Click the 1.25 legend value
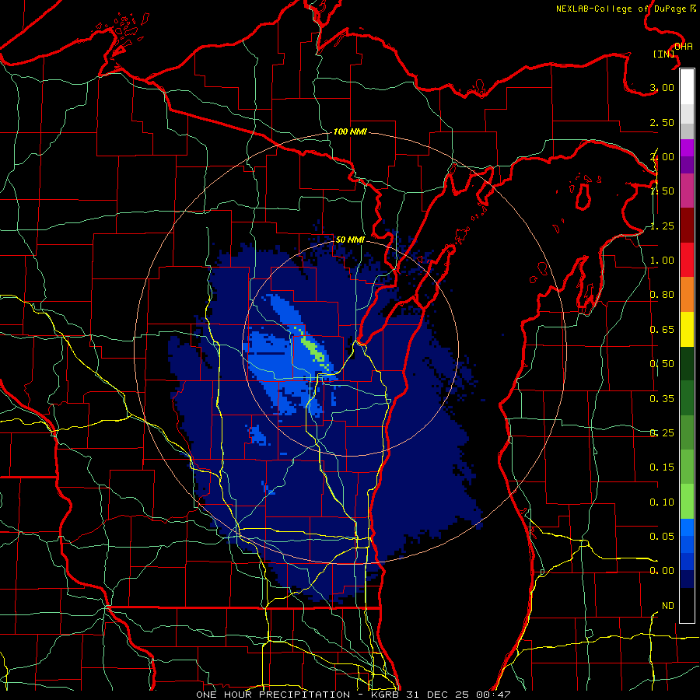Viewport: 700px width, 700px height. click(662, 226)
